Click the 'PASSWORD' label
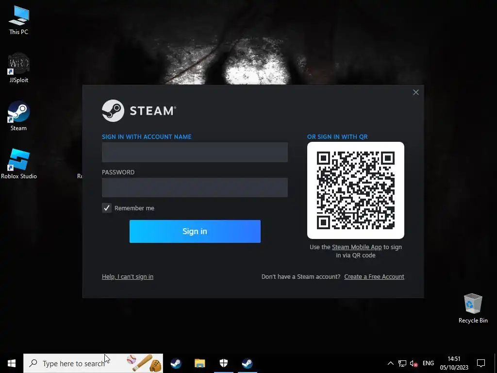The image size is (497, 373). [x=118, y=172]
